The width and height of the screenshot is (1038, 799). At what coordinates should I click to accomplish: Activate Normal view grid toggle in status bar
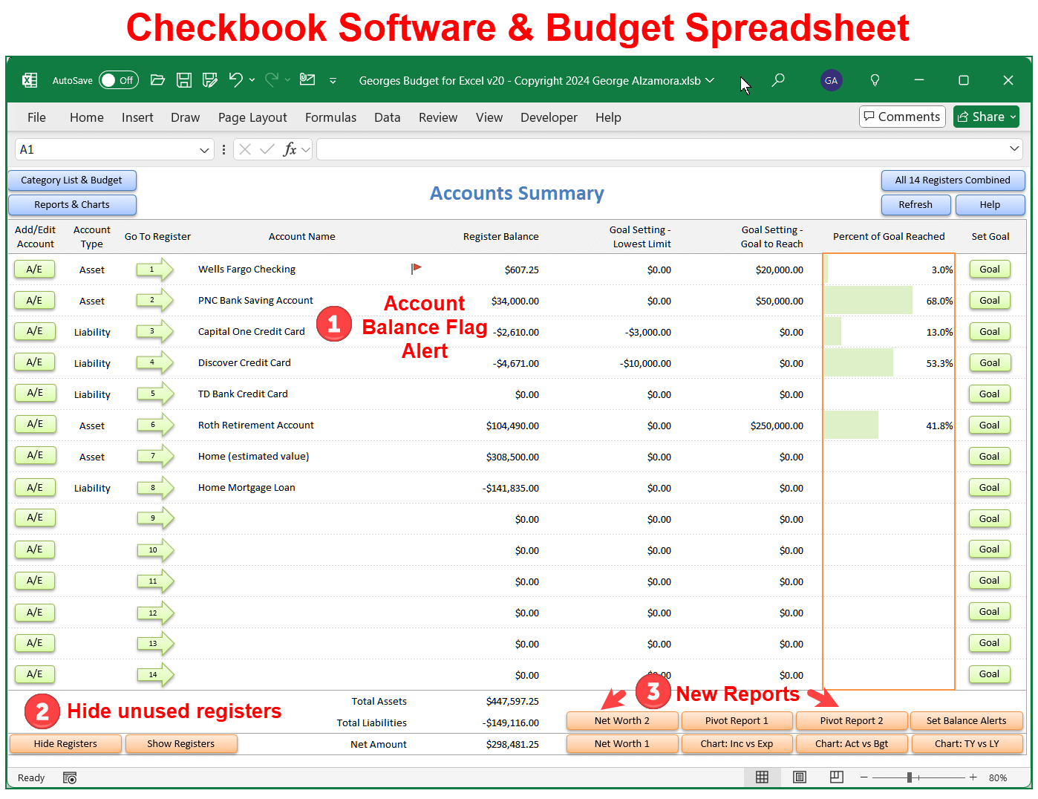(762, 777)
